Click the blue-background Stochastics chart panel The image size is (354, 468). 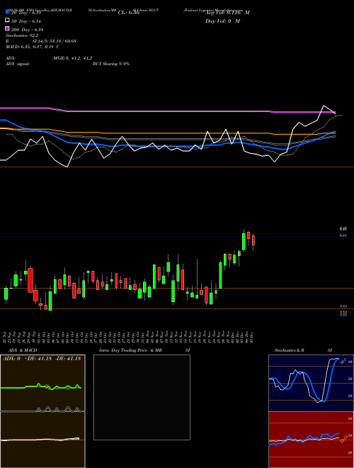[311, 383]
